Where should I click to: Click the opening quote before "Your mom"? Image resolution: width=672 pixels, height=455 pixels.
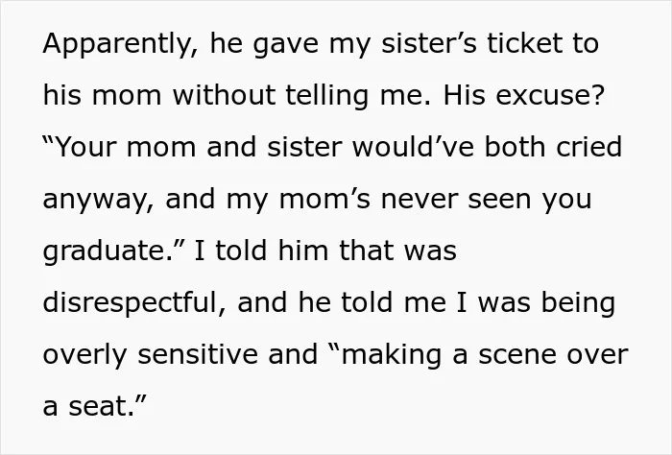49,140
